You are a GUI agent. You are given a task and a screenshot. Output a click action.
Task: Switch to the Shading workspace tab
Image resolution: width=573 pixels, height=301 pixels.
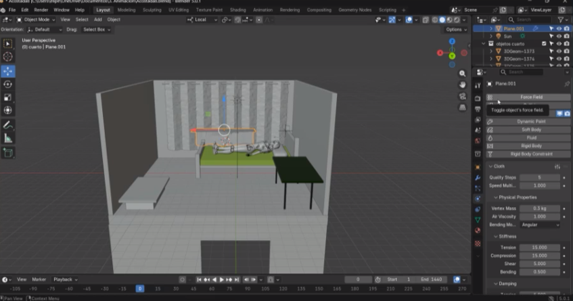click(x=237, y=10)
